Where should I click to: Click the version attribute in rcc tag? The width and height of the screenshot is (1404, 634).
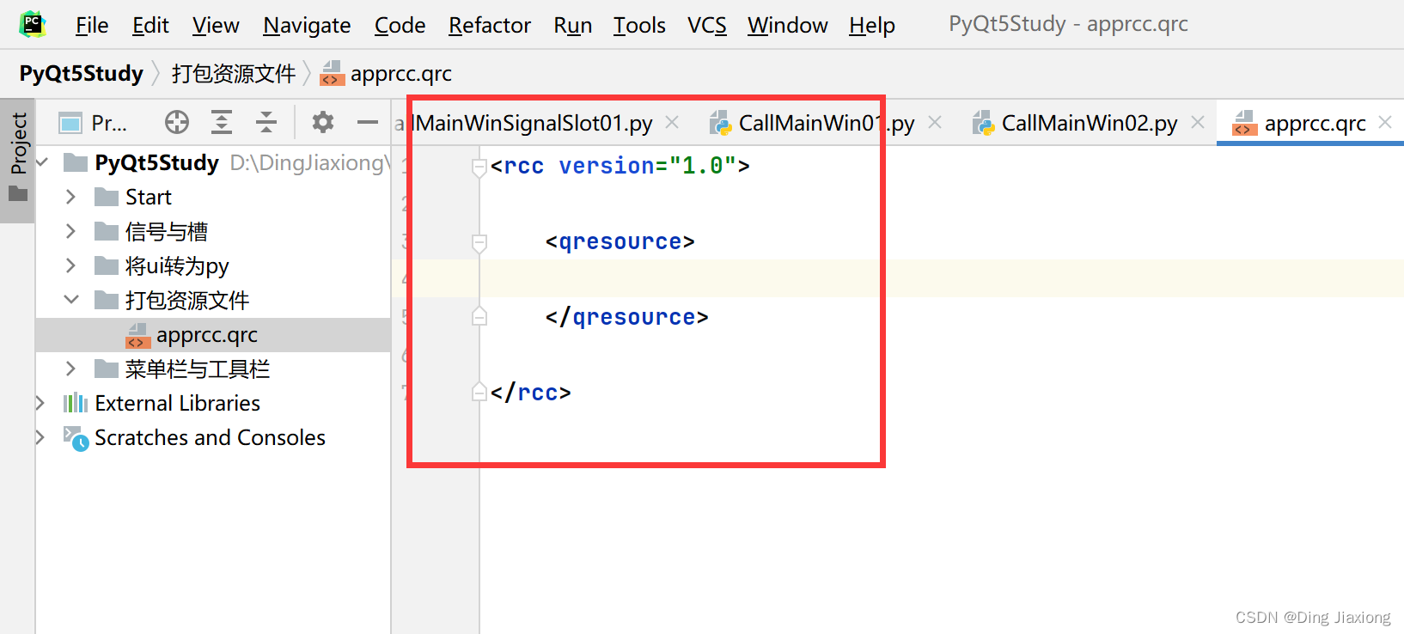[607, 166]
